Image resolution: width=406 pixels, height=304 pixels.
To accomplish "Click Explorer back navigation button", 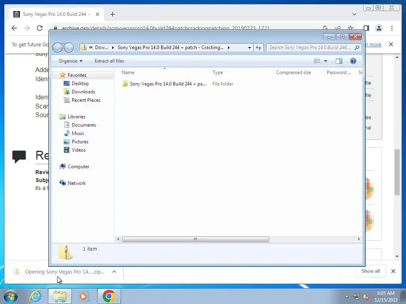I will tap(57, 47).
